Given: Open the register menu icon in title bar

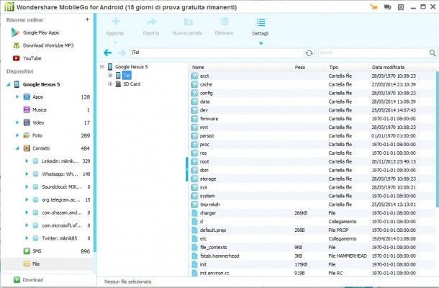Looking at the screenshot, I should [401, 7].
